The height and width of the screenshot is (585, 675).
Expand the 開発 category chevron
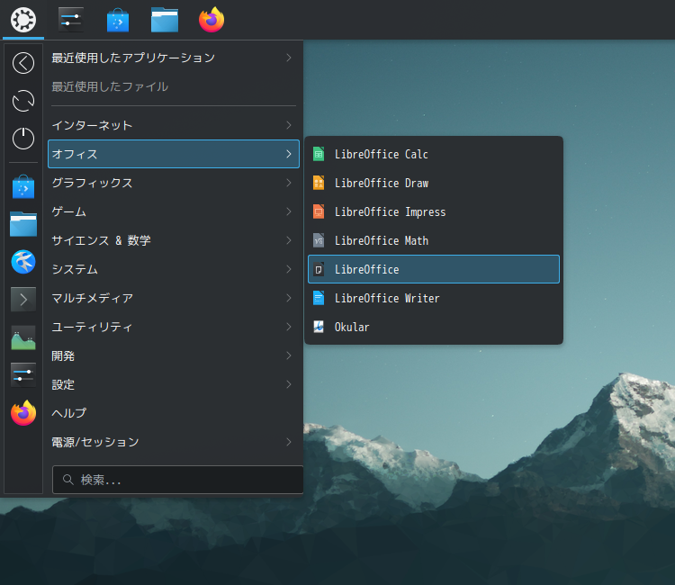click(x=289, y=355)
